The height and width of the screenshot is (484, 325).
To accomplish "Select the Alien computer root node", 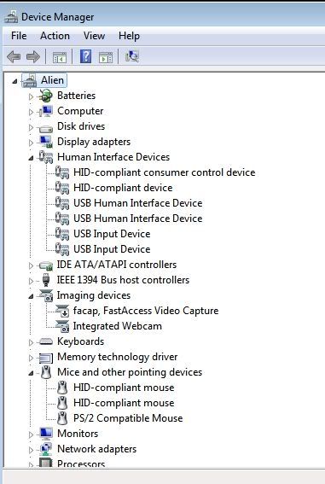I will 52,80.
